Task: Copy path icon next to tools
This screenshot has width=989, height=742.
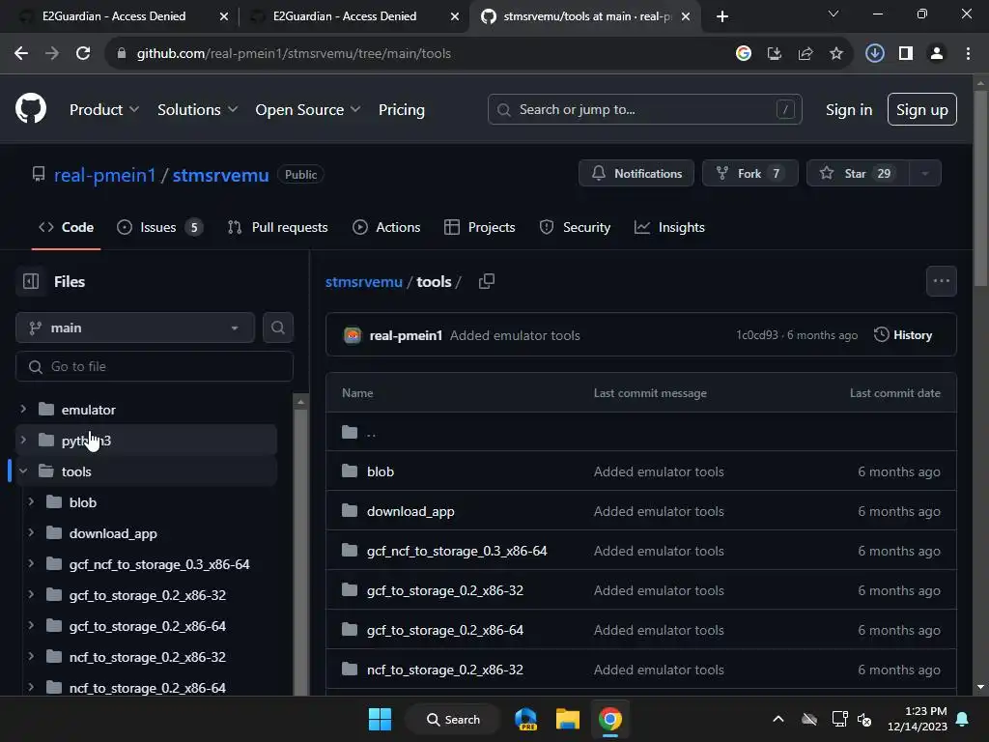Action: (x=487, y=281)
